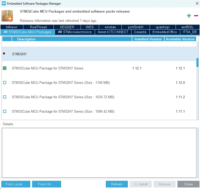Select row 'STM32H7 Series (Size : 1096.42 MB)'
200x189 pixels.
pos(99,111)
